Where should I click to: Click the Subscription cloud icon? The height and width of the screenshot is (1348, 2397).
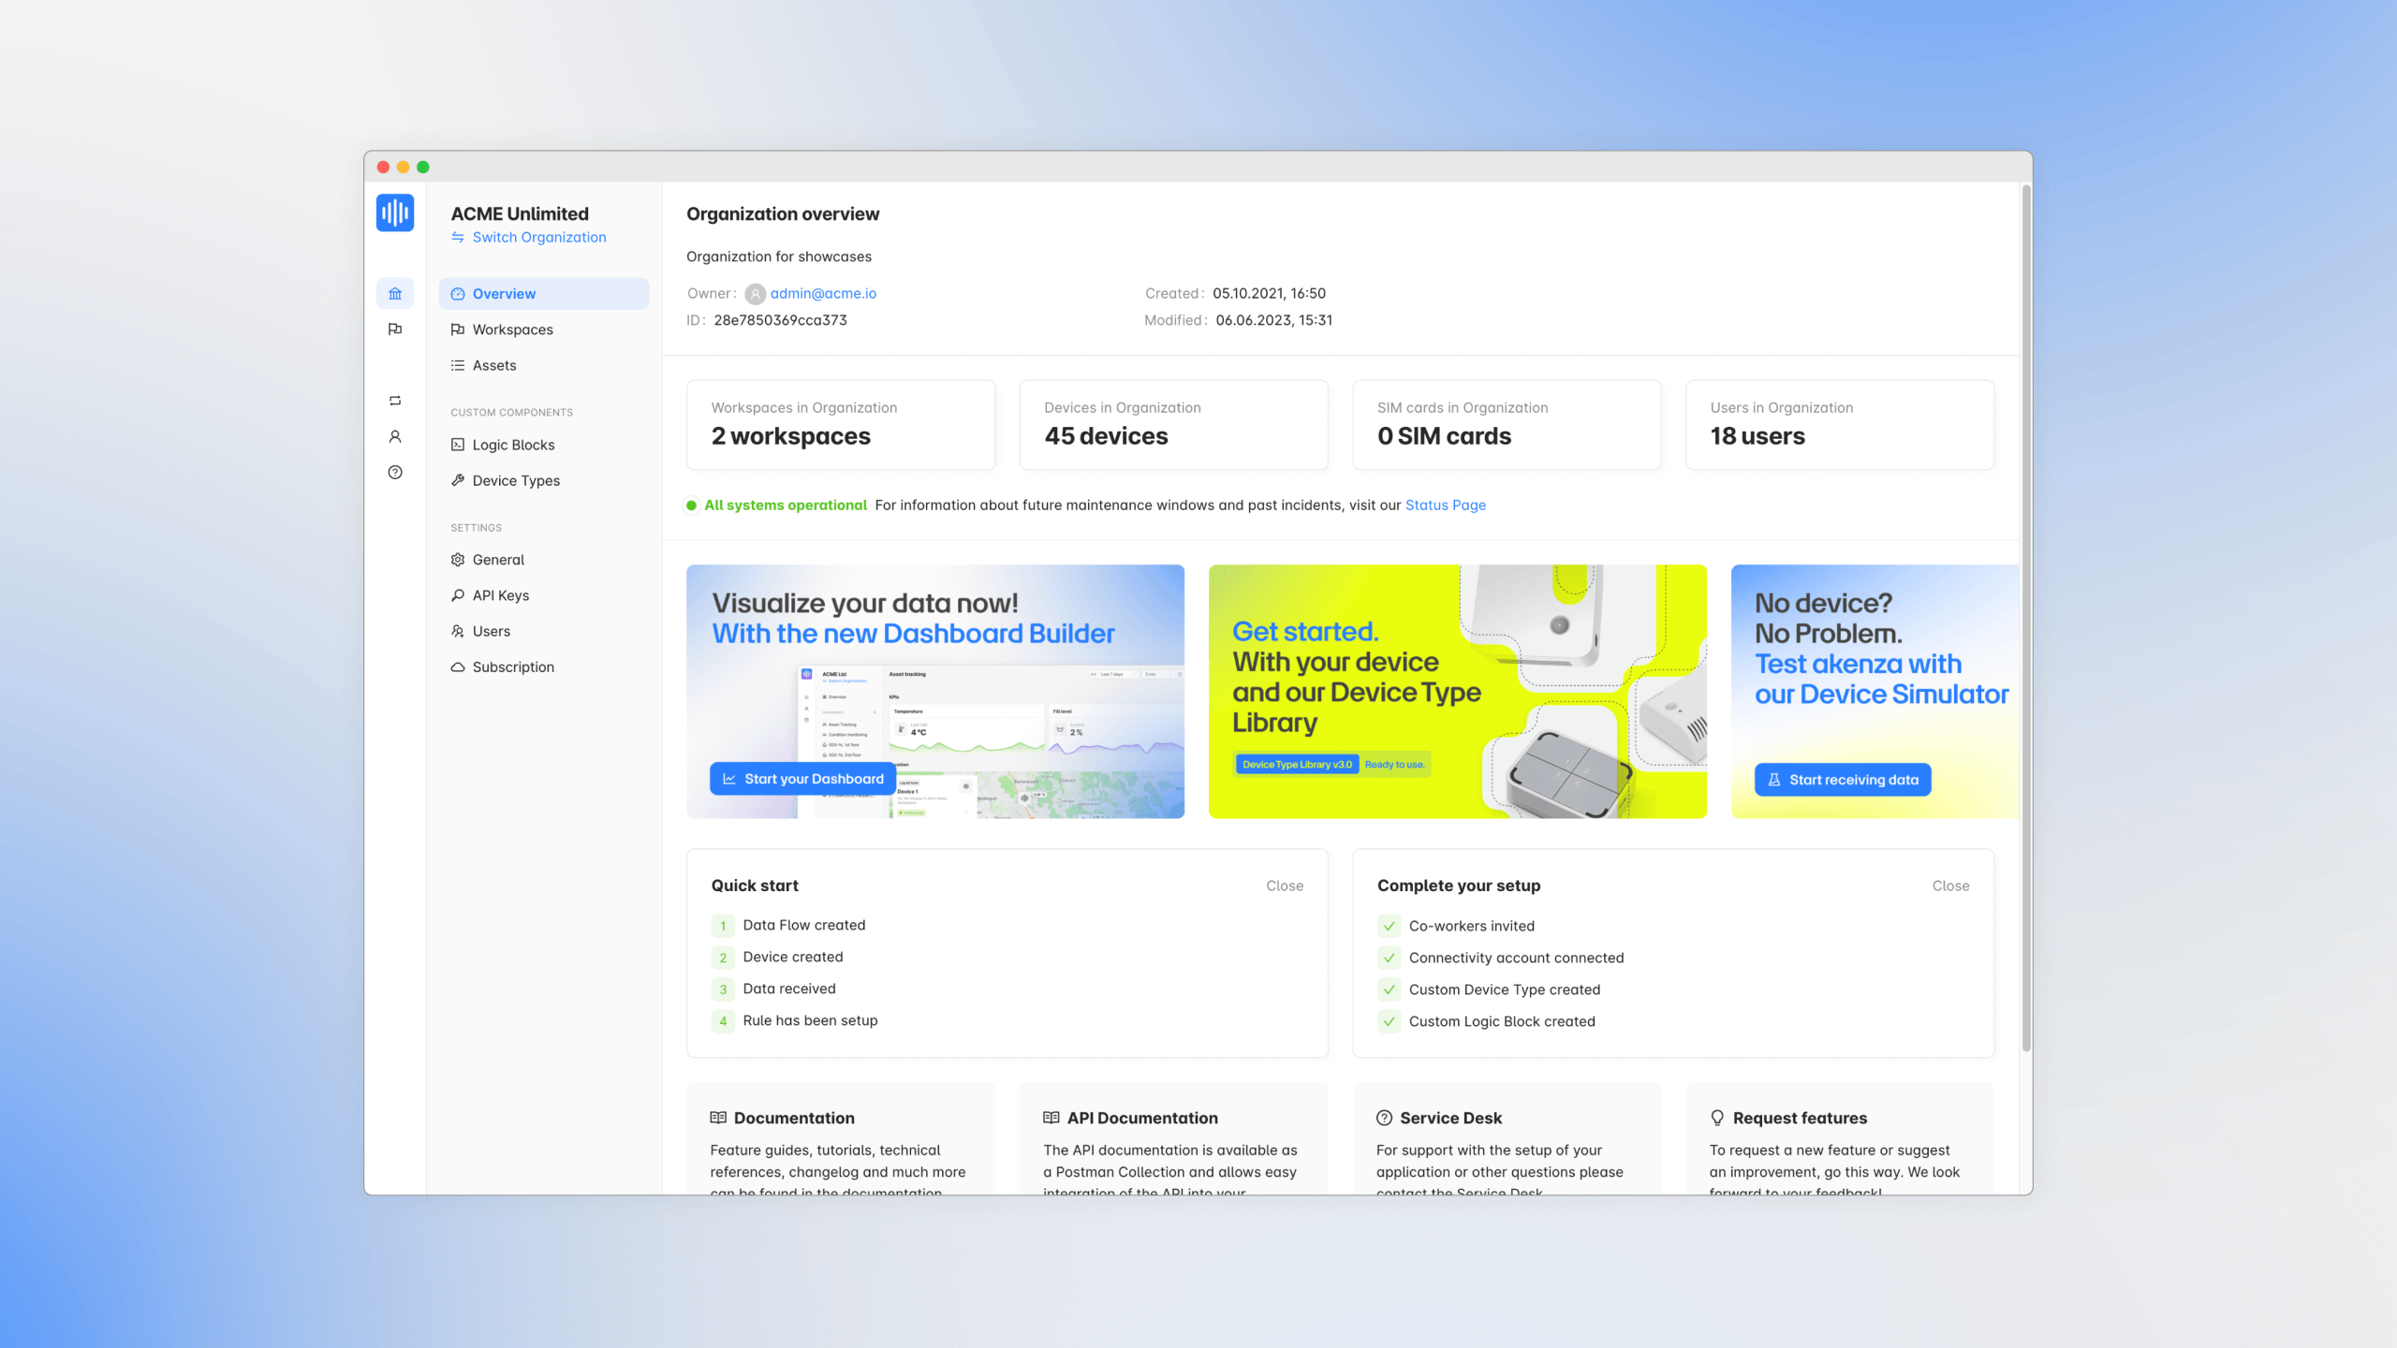point(457,667)
